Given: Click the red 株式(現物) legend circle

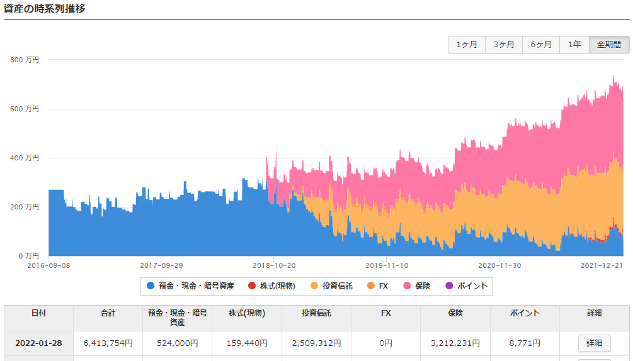Looking at the screenshot, I should pos(252,286).
